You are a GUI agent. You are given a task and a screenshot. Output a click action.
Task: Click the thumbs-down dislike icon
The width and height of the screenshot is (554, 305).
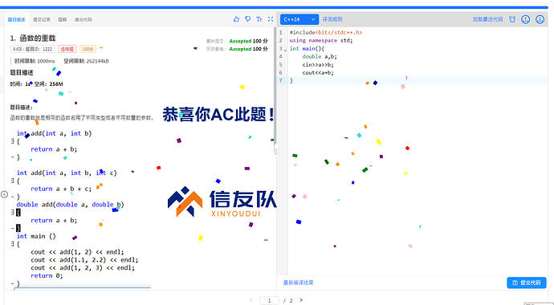(x=247, y=19)
